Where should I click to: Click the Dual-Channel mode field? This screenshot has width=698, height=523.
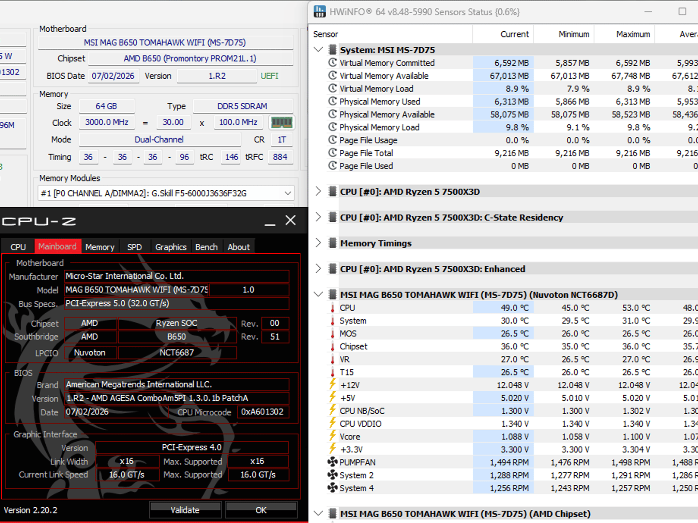click(160, 140)
